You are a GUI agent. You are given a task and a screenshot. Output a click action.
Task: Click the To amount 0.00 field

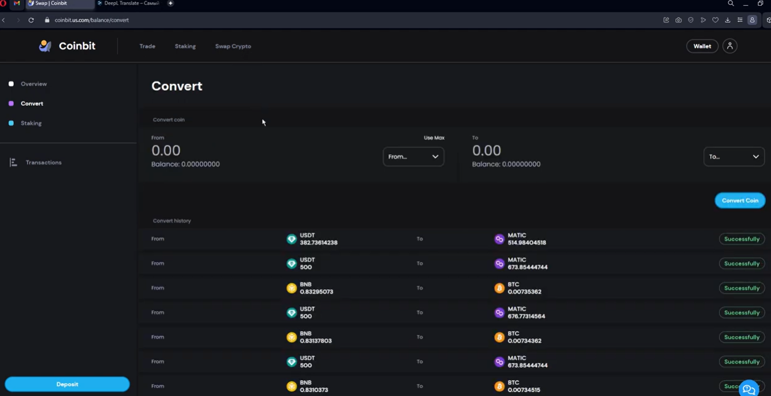487,151
